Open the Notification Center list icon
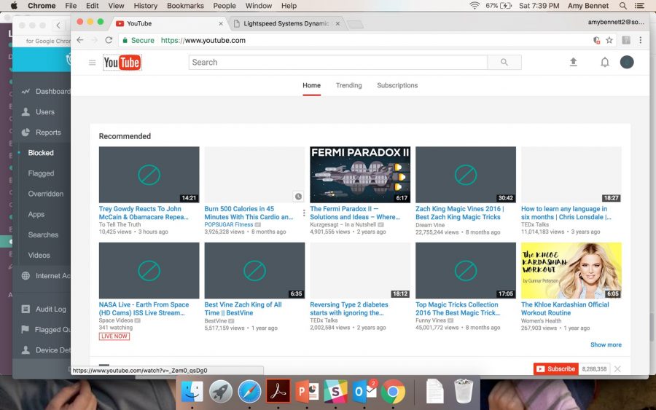Image resolution: width=656 pixels, height=410 pixels. pyautogui.click(x=639, y=6)
